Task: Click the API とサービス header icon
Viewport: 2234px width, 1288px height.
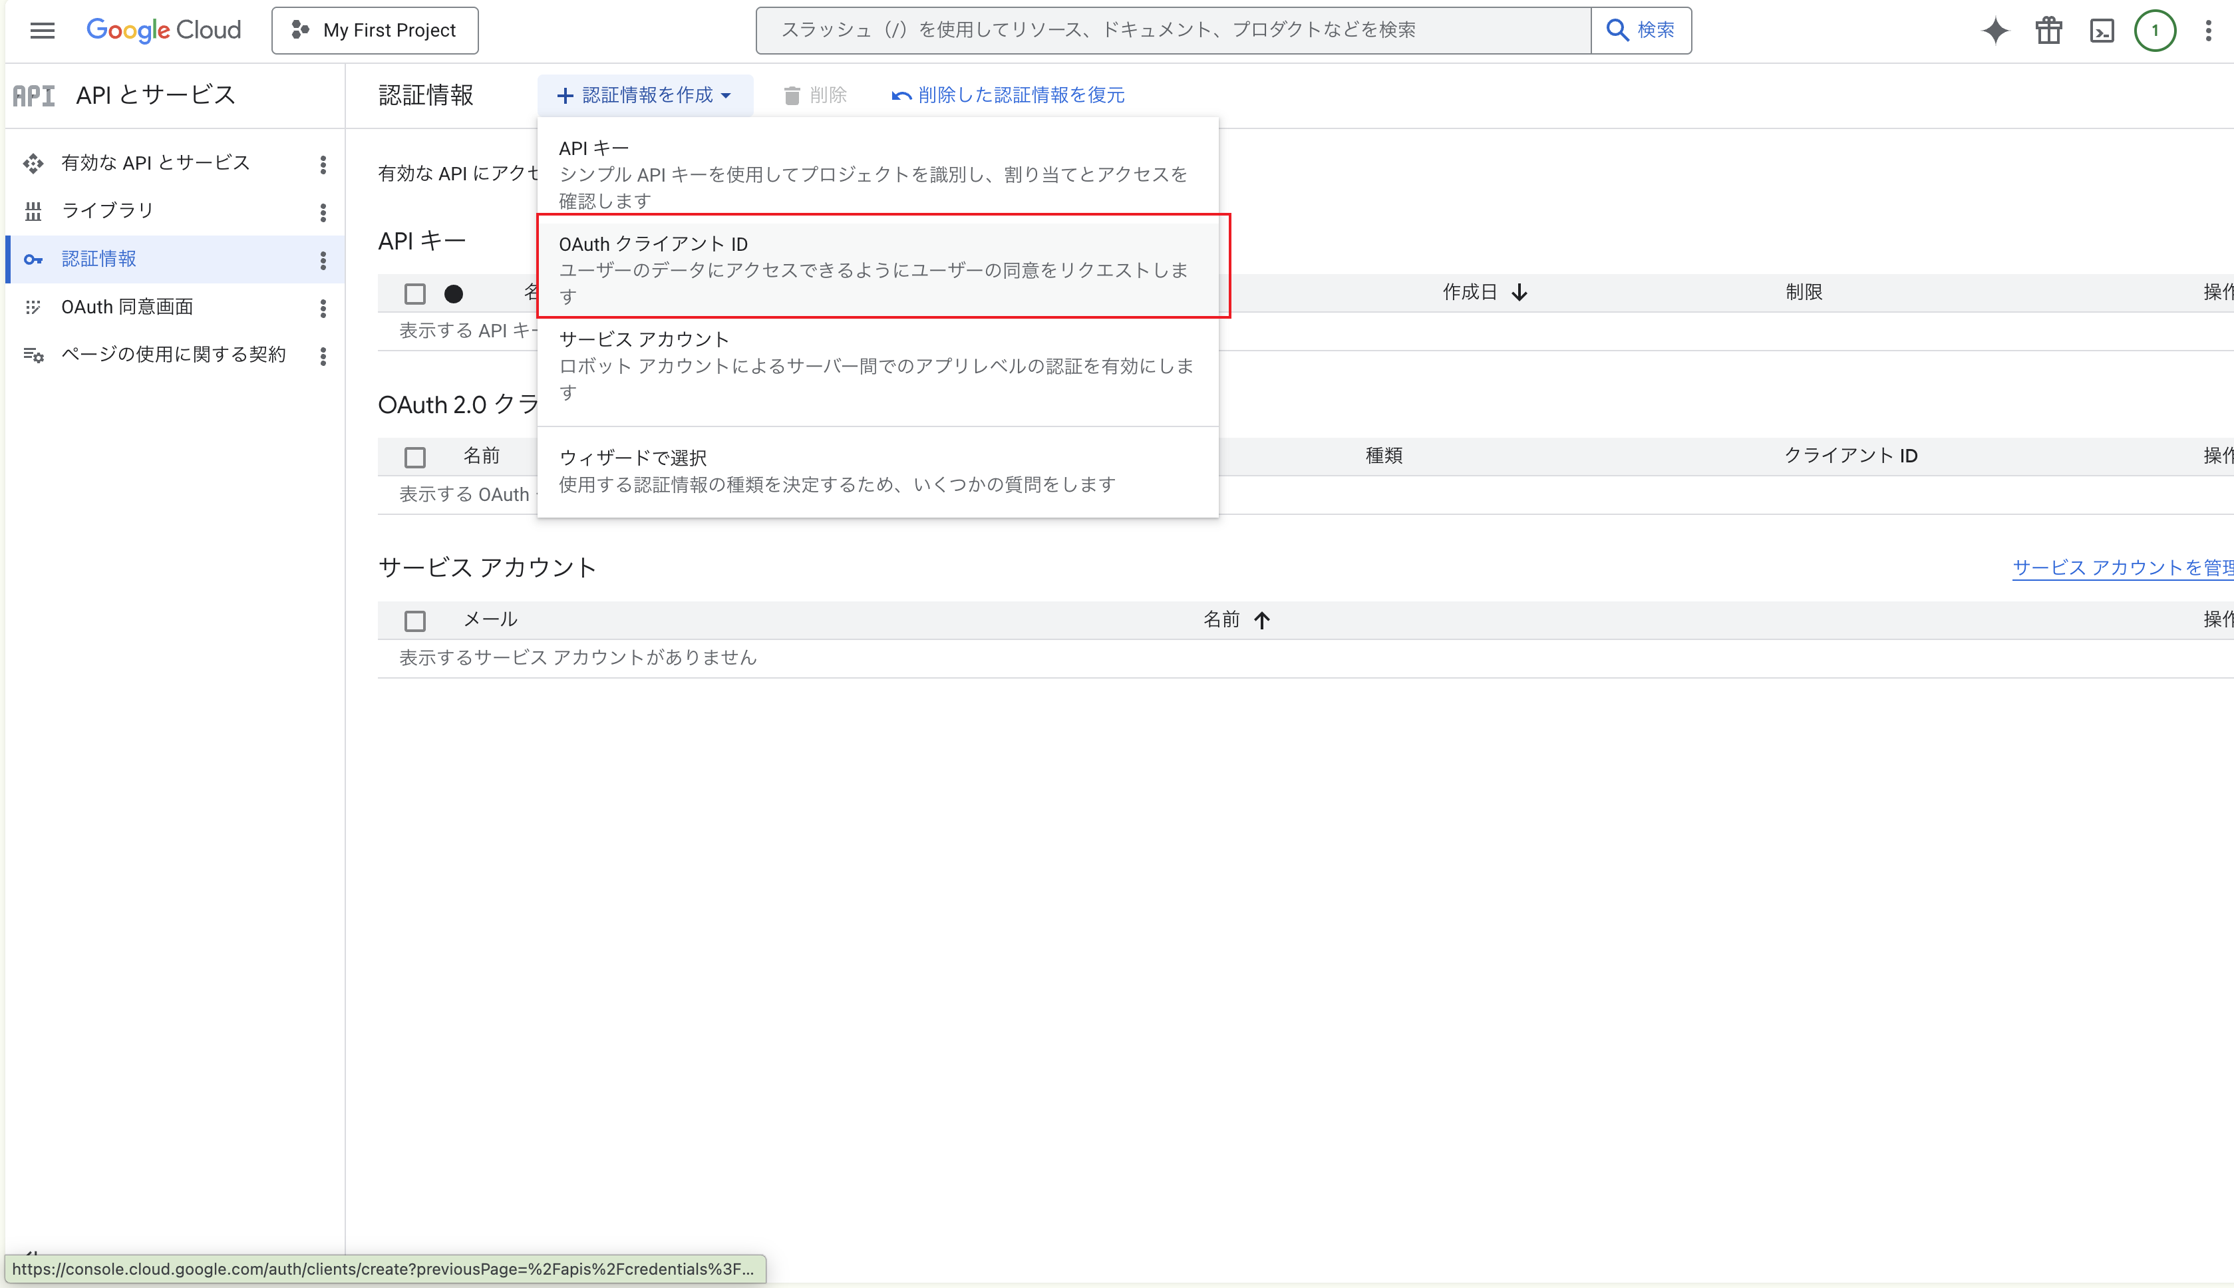Action: 34,94
